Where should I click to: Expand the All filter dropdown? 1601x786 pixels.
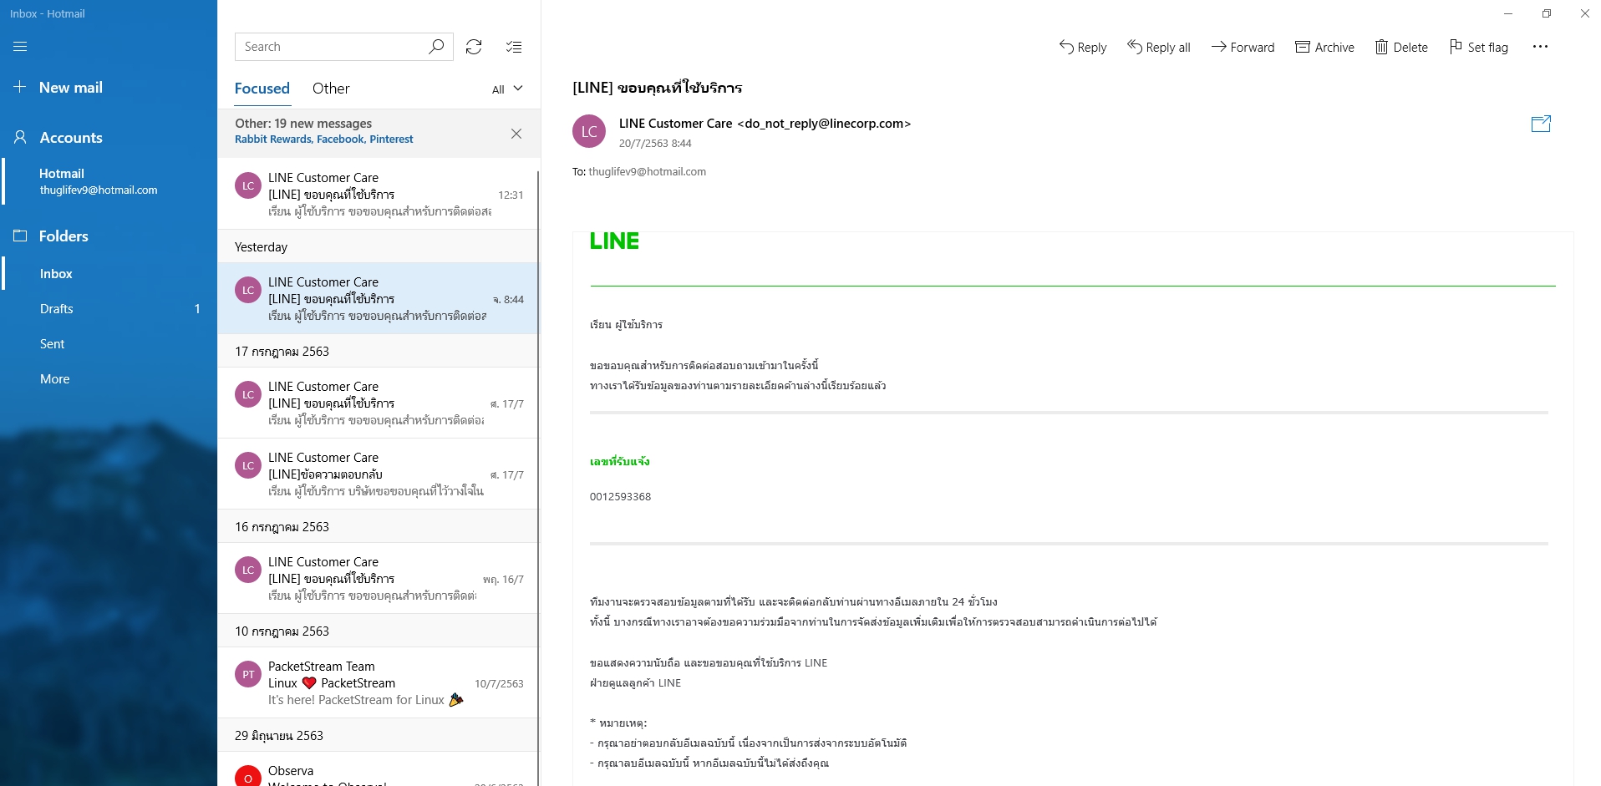[507, 89]
